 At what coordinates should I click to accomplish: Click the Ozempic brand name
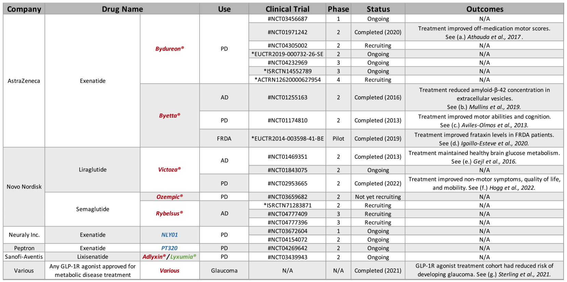170,197
